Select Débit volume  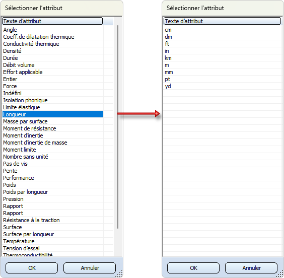[53, 65]
